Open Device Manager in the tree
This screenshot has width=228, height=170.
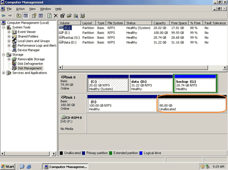tap(29, 50)
